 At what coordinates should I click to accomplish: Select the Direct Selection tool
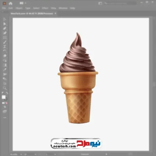[x=5, y=24]
